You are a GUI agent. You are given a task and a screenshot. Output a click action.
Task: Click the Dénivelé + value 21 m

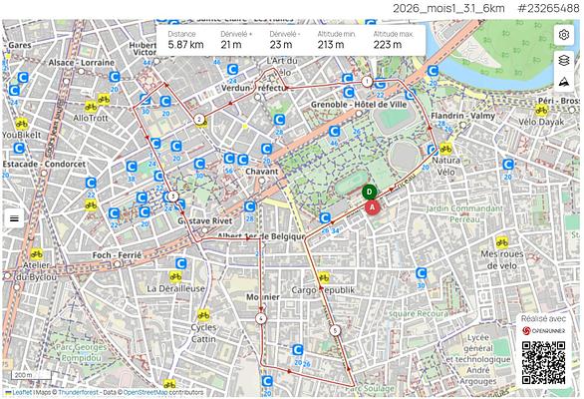pyautogui.click(x=231, y=45)
